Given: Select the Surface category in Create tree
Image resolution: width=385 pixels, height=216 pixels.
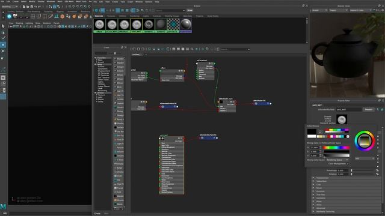Looking at the screenshot, I should 101,67.
